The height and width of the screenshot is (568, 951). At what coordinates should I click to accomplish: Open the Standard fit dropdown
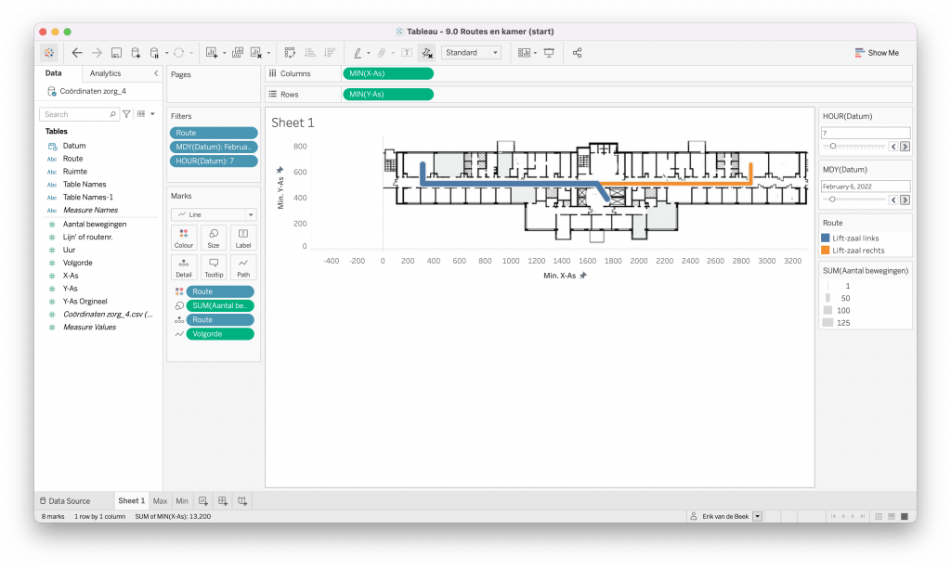point(472,53)
